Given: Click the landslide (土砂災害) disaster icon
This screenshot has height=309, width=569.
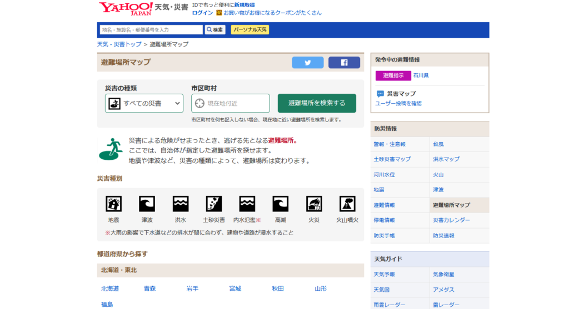Looking at the screenshot, I should click(x=213, y=204).
